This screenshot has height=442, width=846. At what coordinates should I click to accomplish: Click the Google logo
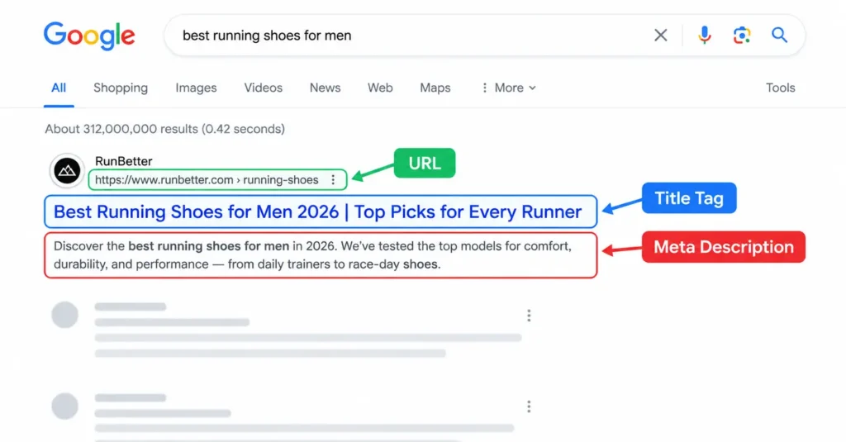[x=89, y=36]
